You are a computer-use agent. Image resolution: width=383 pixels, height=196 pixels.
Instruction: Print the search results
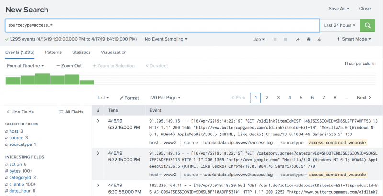click(308, 39)
